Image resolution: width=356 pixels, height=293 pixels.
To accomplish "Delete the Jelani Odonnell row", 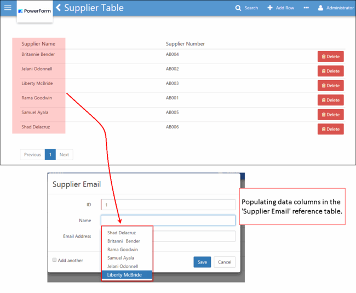I will (330, 71).
